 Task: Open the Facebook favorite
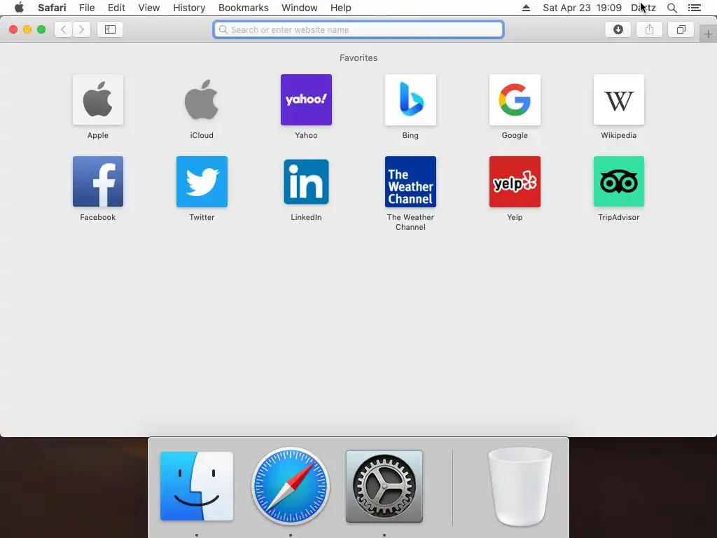pos(98,181)
